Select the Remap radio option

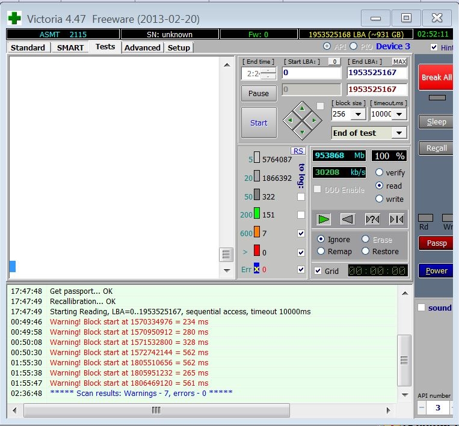(321, 251)
